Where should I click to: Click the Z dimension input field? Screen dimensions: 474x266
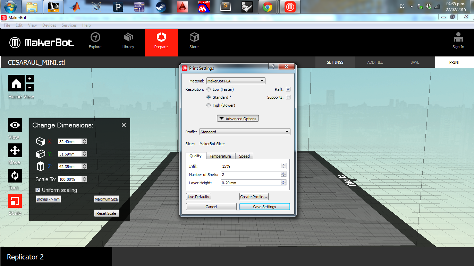point(70,167)
